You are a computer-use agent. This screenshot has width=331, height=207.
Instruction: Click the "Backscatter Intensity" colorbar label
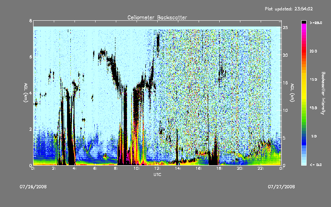323,93
